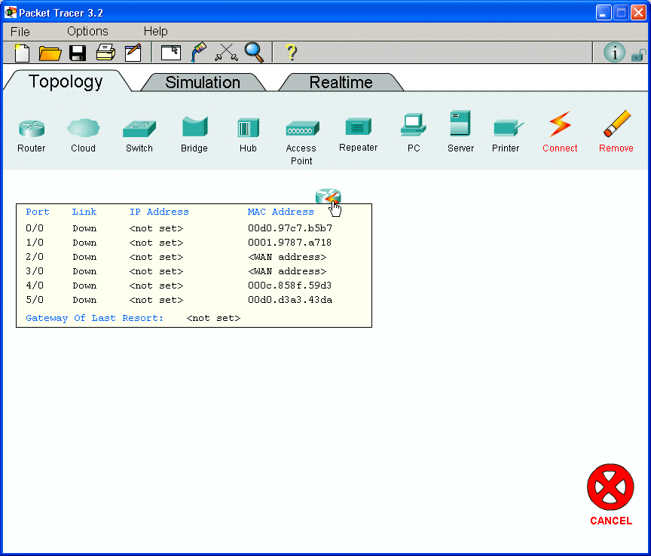Image resolution: width=651 pixels, height=556 pixels.
Task: Open a file with the folder icon
Action: pos(50,53)
